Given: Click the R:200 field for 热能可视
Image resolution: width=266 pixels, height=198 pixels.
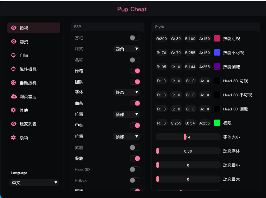Looking at the screenshot, I should point(162,39).
